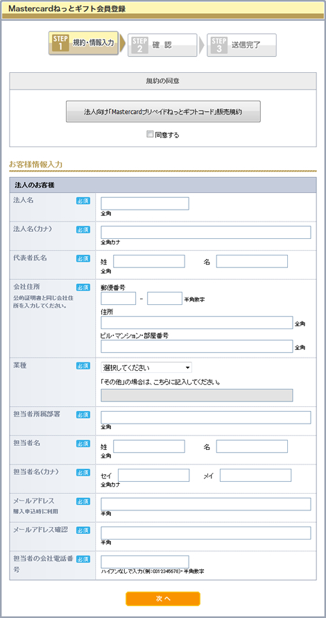Click the 必須 badge beside メールアドレス確認

83,530
